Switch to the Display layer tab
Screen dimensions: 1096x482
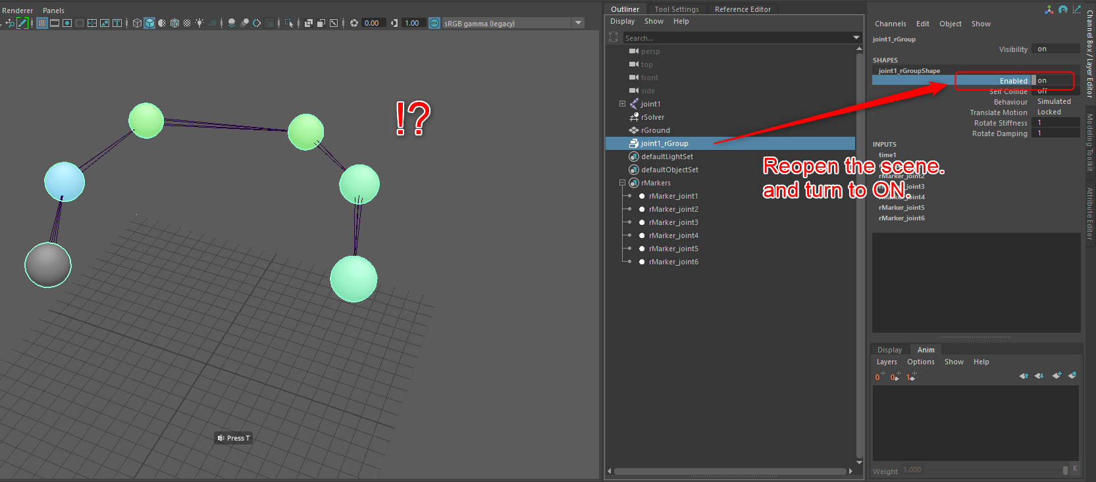889,350
